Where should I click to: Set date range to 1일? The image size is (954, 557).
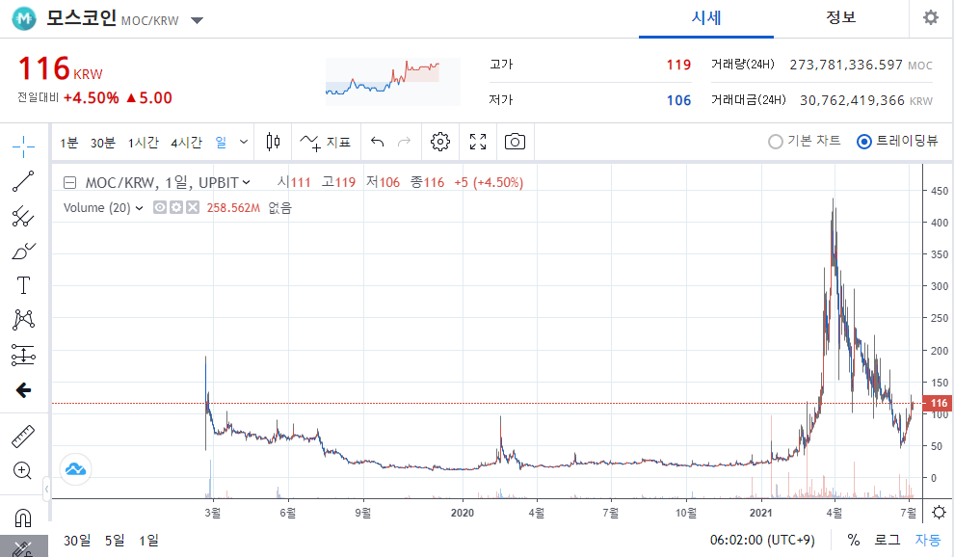pos(148,540)
